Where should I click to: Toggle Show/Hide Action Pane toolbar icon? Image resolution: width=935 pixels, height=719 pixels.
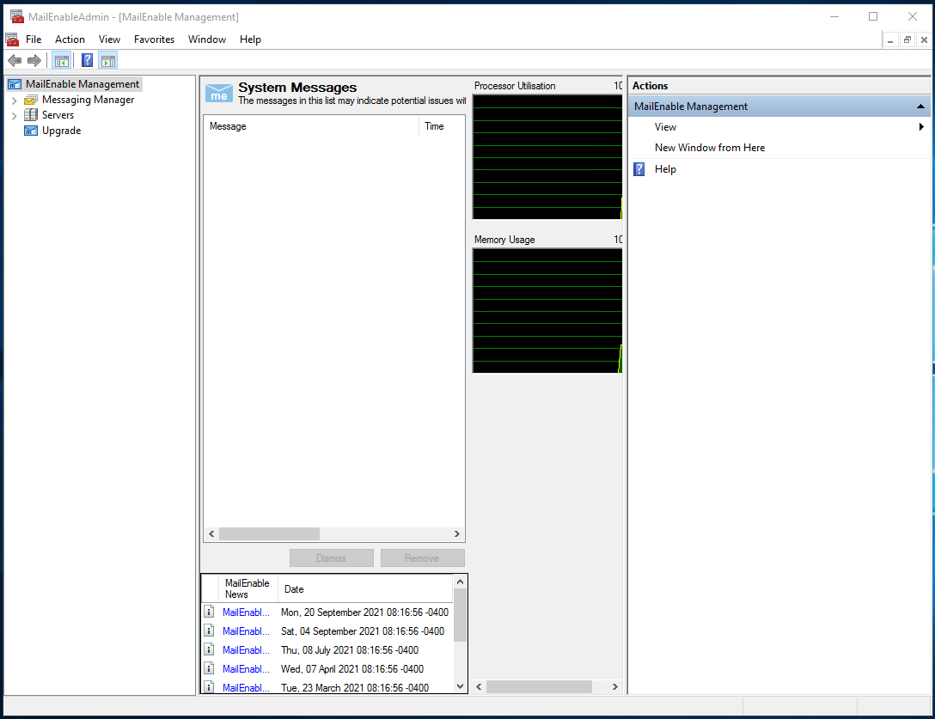107,60
